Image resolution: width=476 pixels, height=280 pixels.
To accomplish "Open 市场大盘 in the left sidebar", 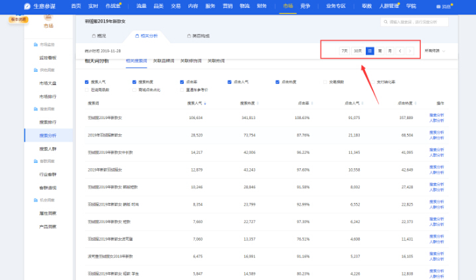I will coord(48,82).
